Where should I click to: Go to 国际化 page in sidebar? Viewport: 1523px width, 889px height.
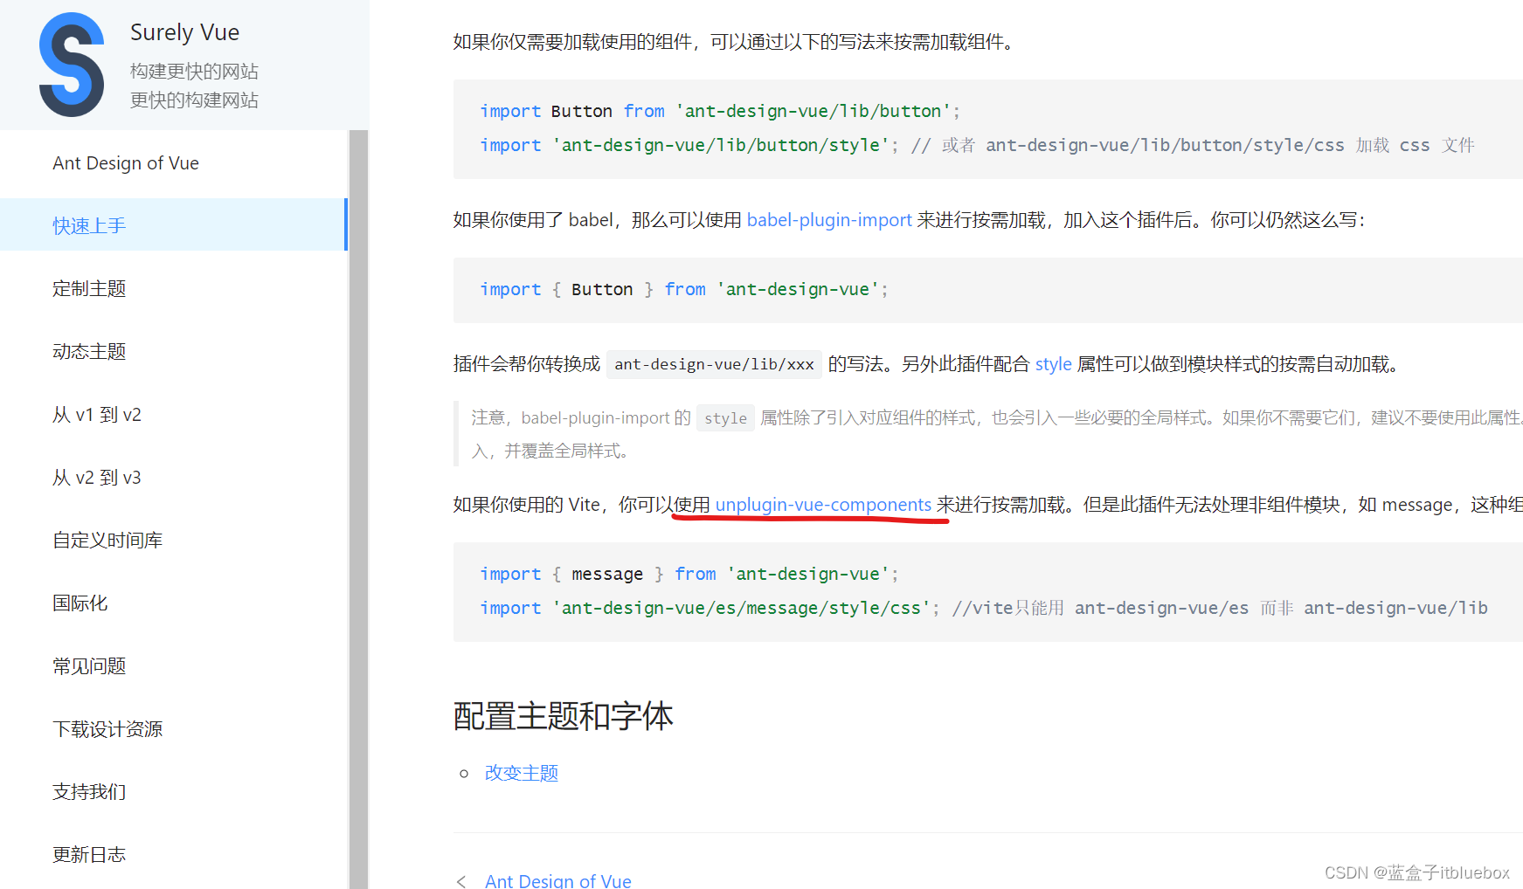(x=80, y=603)
